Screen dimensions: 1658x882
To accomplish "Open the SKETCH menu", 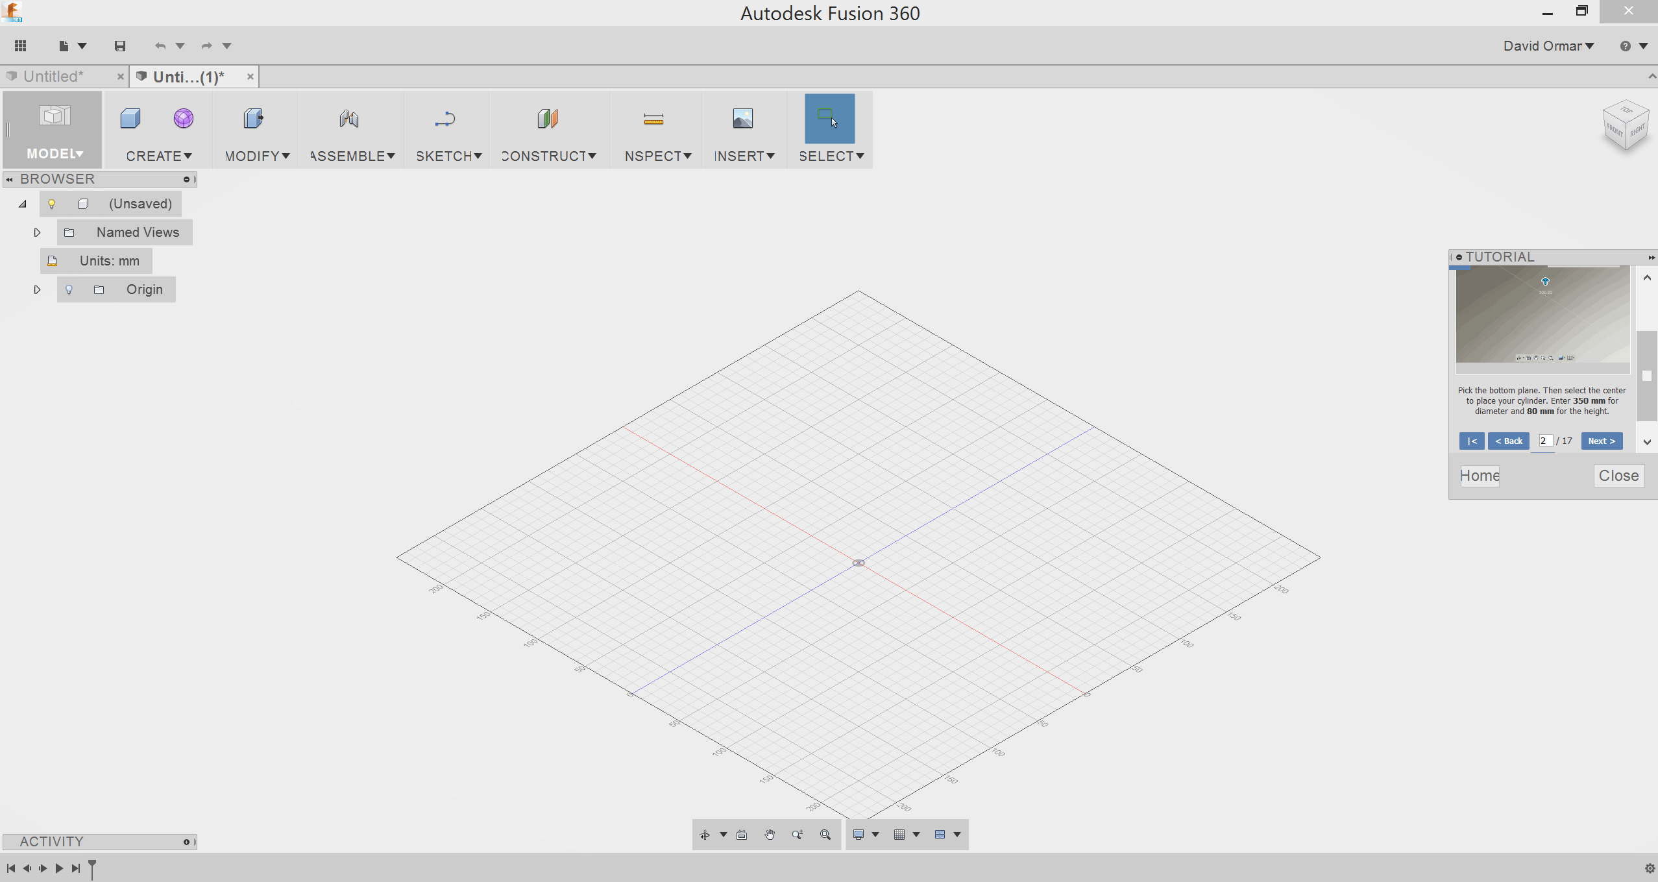I will [448, 156].
